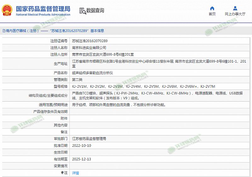252x177 pixels.
Task: Click the user icon above 网上办事大厅
Action: [x=235, y=8]
